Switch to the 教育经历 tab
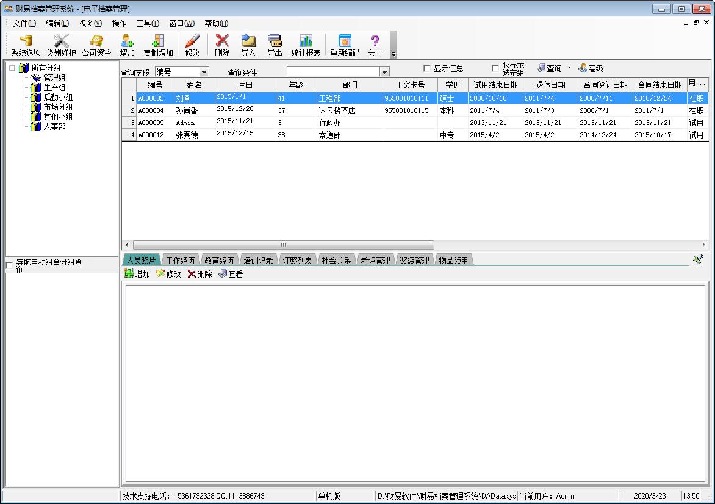 [x=219, y=261]
